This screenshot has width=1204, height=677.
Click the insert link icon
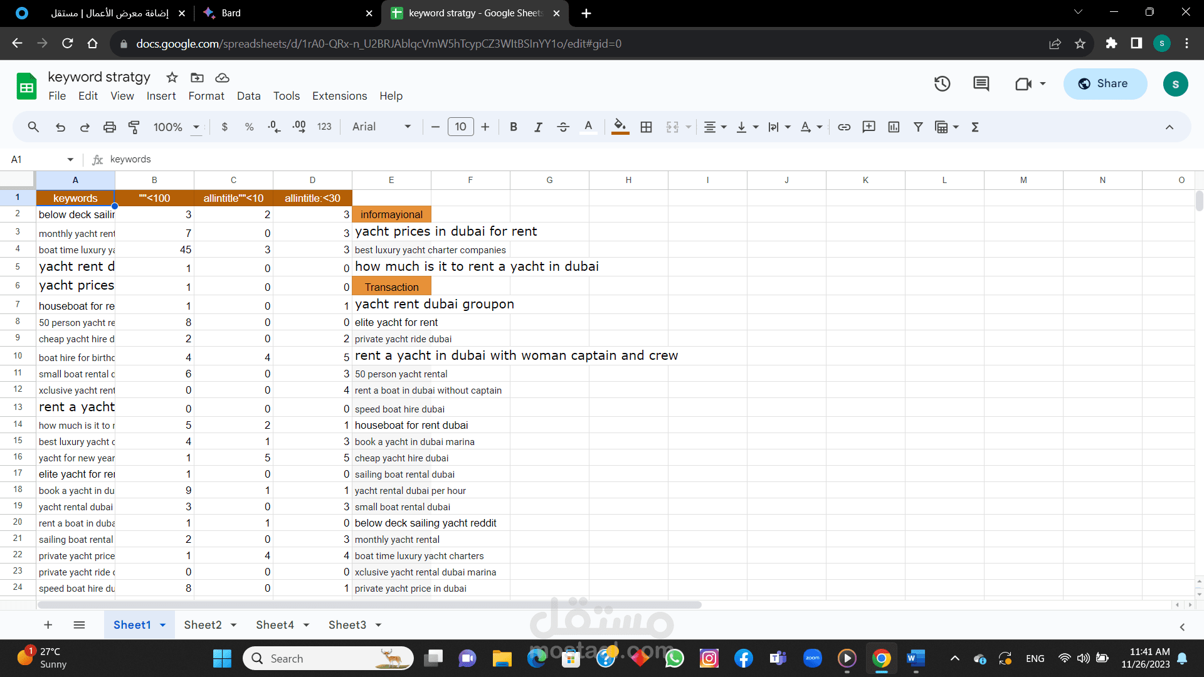pos(844,127)
